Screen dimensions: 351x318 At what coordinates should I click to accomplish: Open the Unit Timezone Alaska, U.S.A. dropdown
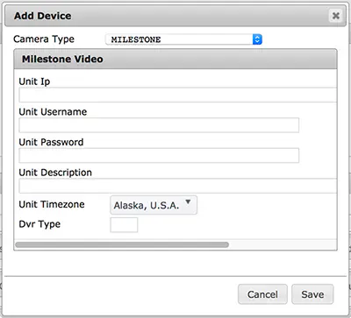(154, 205)
